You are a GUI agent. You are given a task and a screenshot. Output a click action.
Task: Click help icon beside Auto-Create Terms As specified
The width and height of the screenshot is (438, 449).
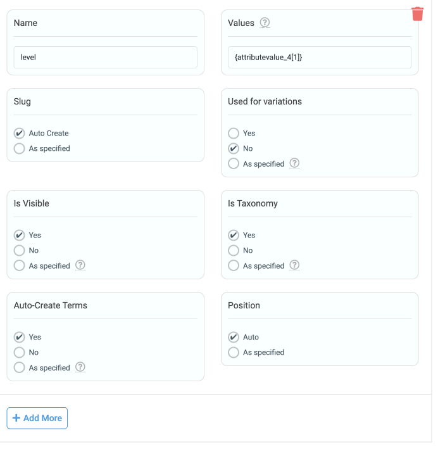tap(80, 367)
